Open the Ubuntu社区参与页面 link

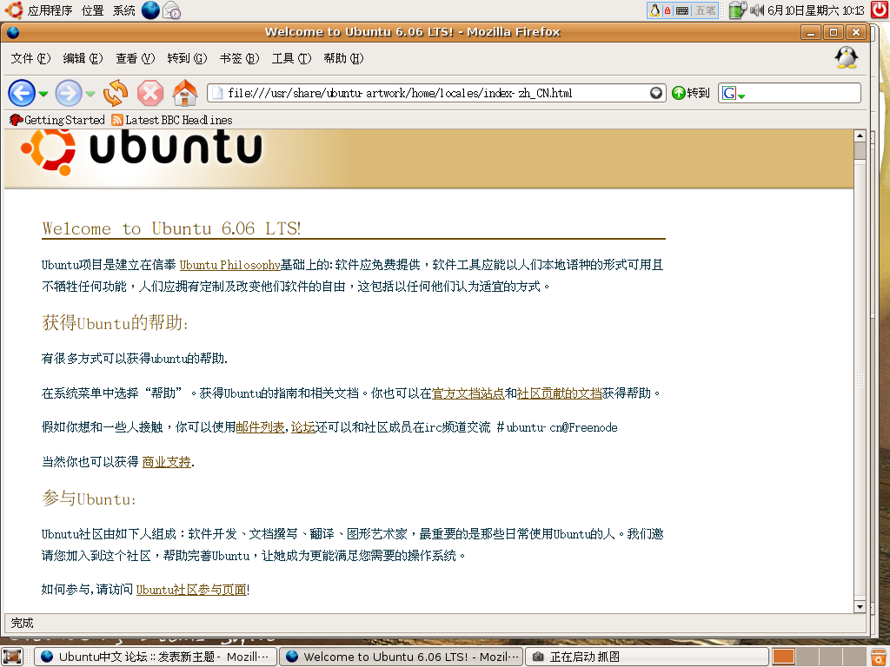[x=191, y=590]
